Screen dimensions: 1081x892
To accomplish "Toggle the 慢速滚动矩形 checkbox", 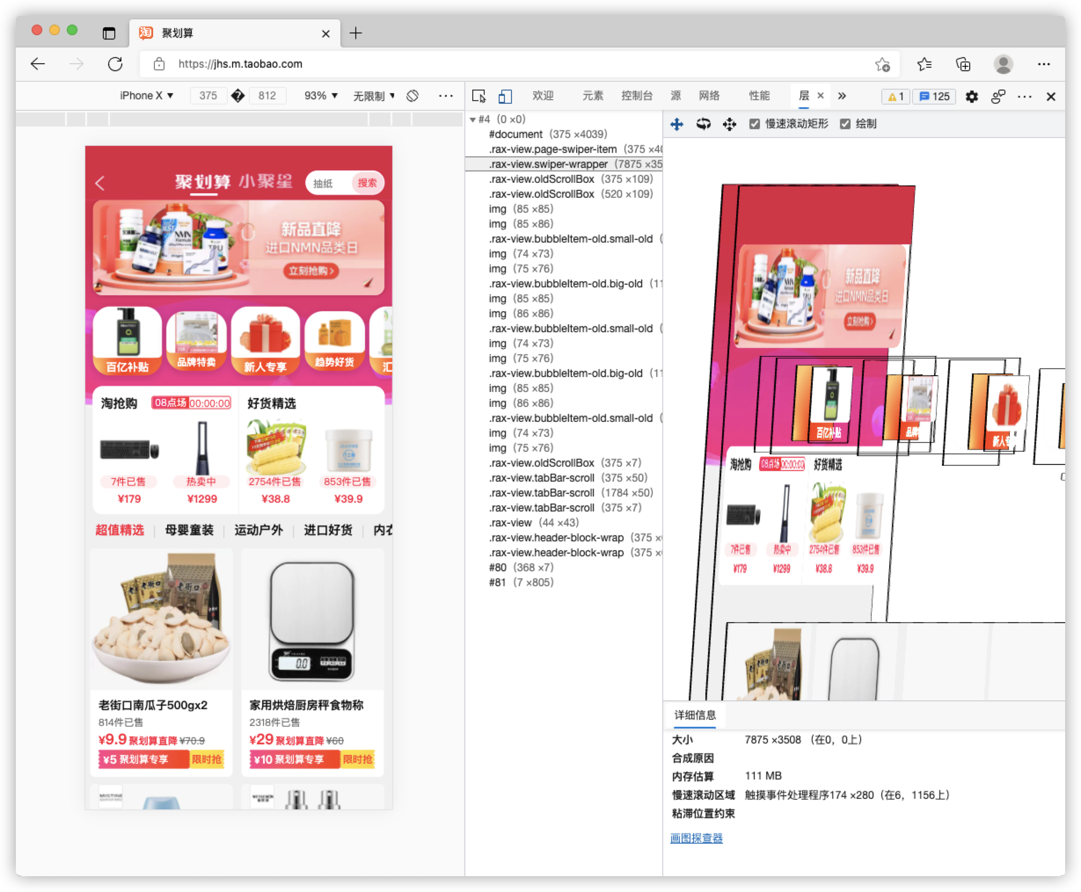I will [754, 124].
